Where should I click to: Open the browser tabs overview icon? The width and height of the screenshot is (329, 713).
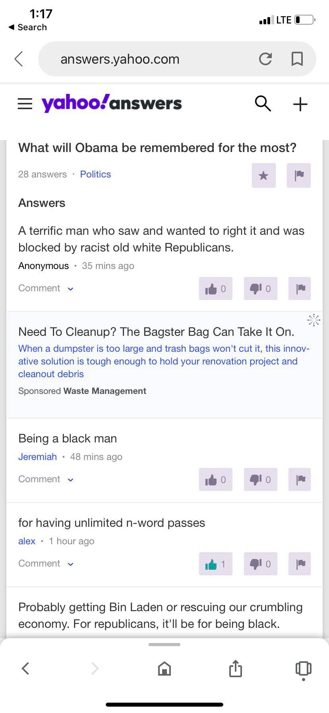pyautogui.click(x=303, y=668)
